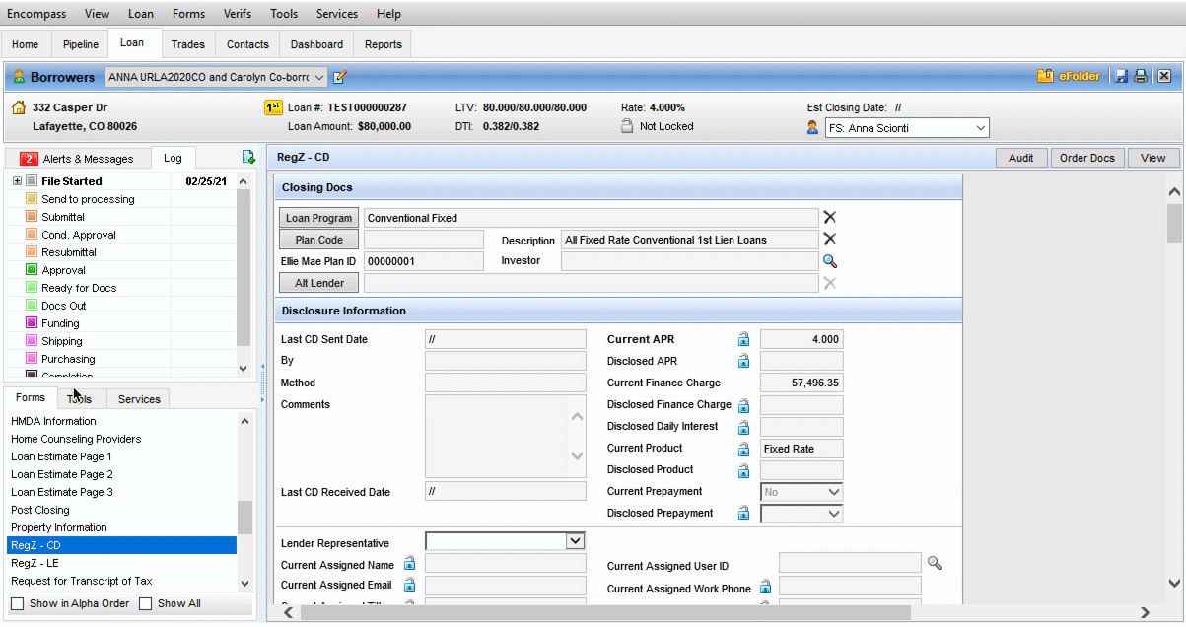Click the edit borrowers pencil icon
Viewport: 1186px width, 627px height.
coord(340,77)
